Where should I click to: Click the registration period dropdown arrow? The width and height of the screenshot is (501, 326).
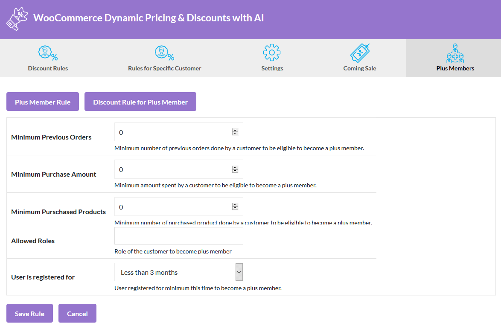238,272
